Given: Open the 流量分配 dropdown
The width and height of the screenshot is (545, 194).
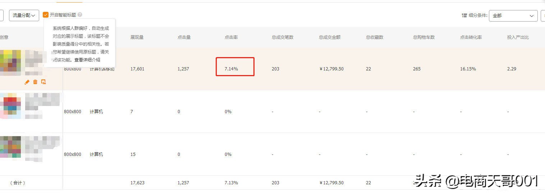Looking at the screenshot, I should 24,15.
